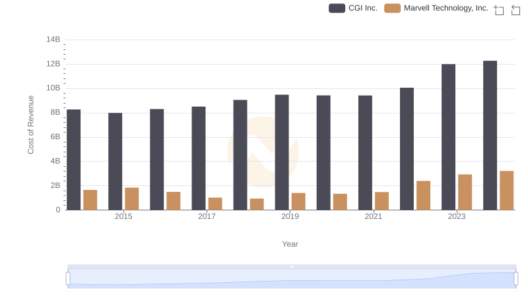
Task: Click the y-axis label 6B
Action: coord(55,137)
